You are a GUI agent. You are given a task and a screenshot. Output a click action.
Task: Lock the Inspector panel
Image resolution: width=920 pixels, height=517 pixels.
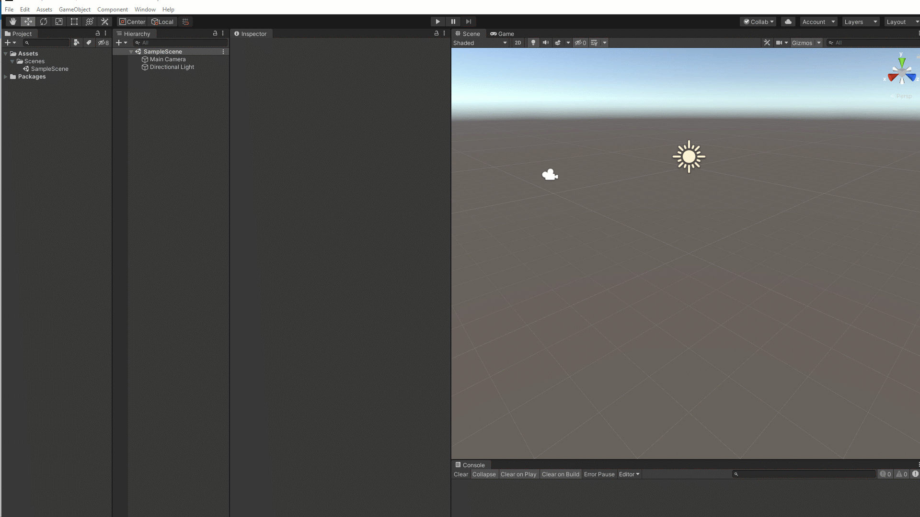(x=437, y=33)
